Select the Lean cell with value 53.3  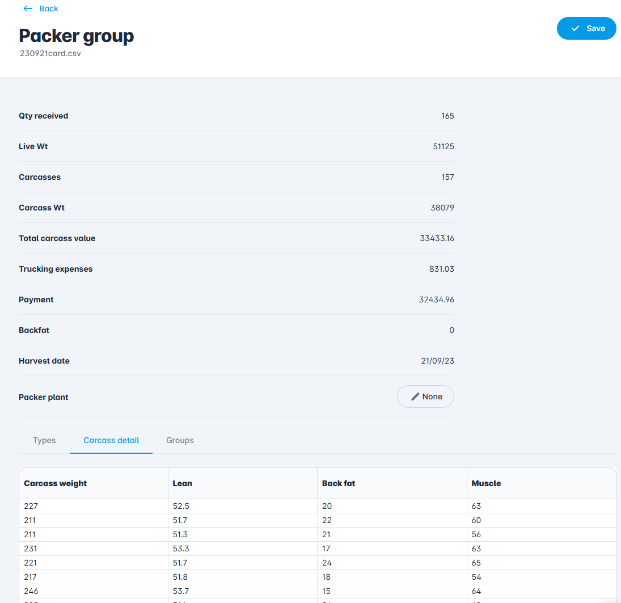click(x=181, y=549)
